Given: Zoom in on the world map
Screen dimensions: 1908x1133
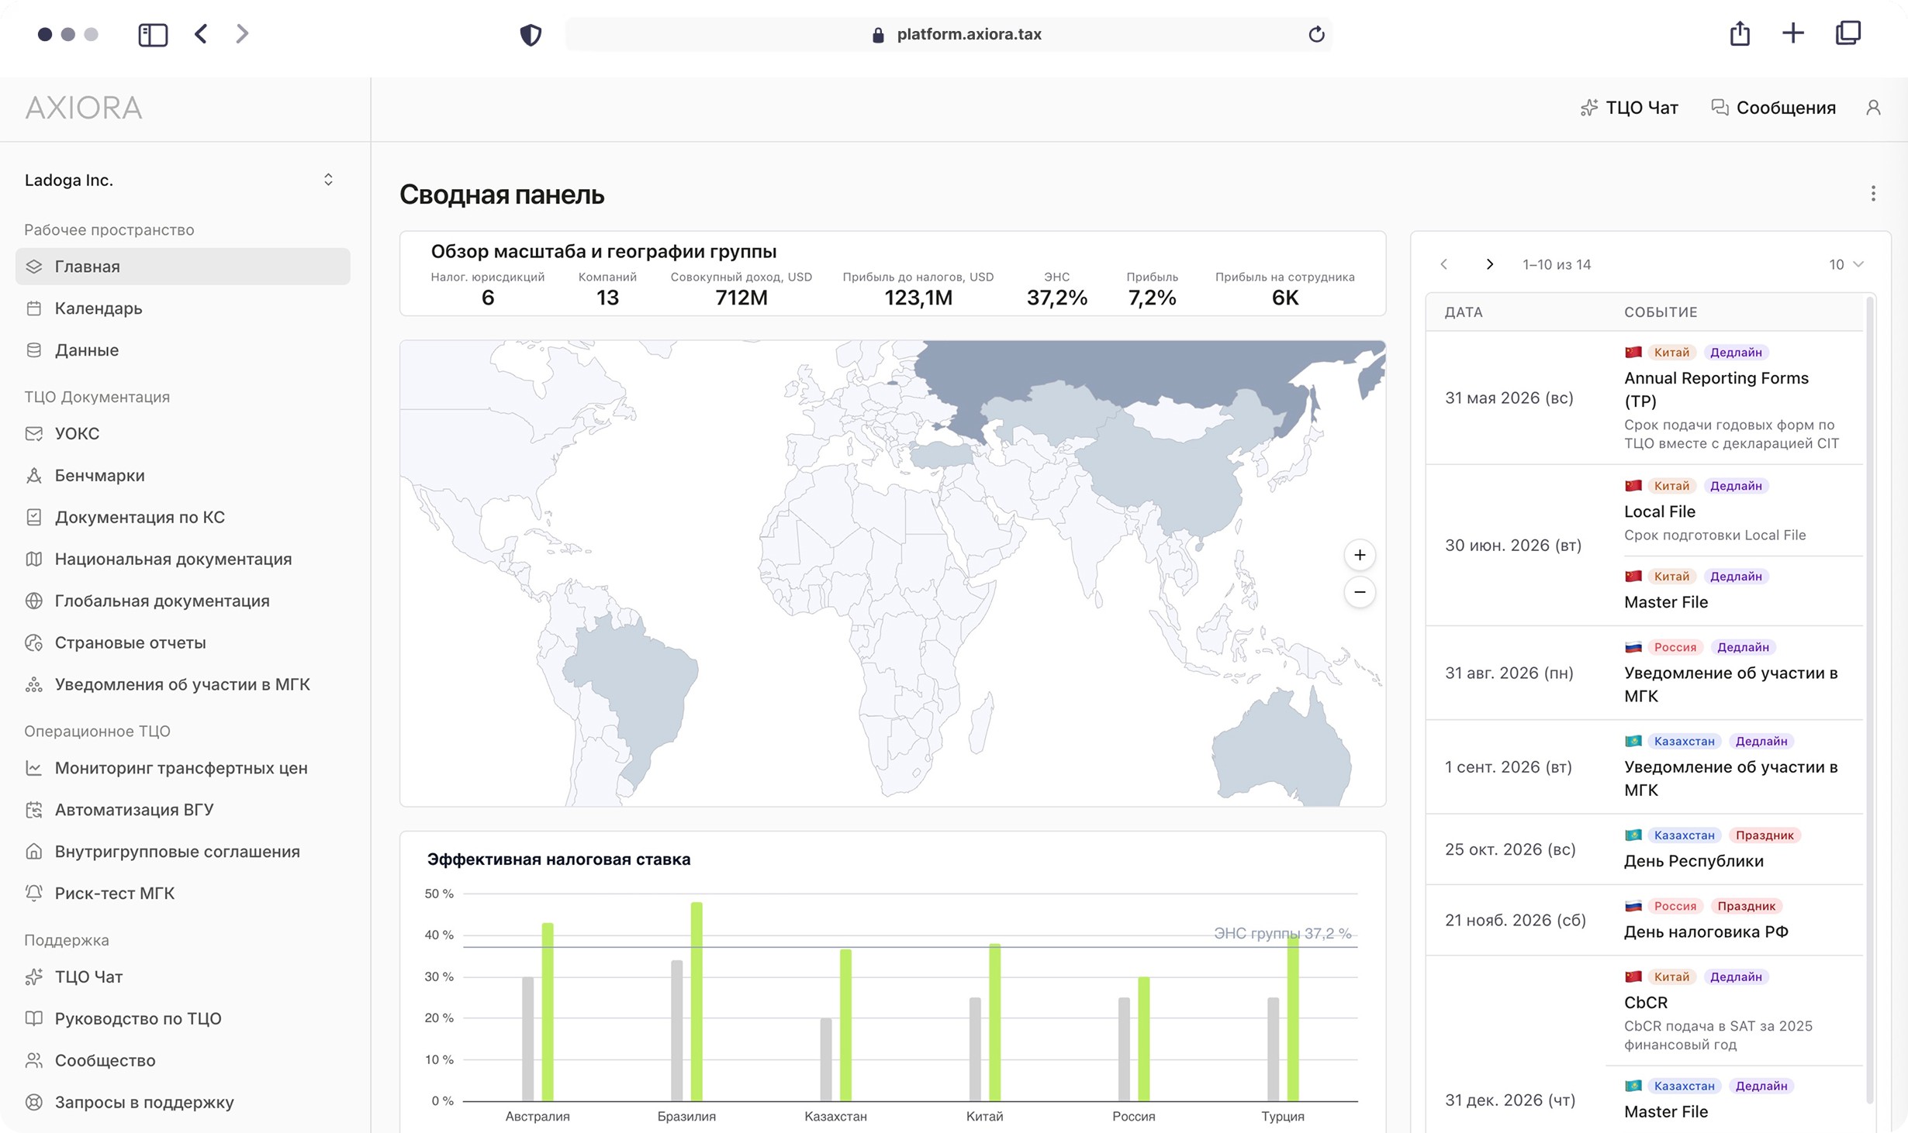Looking at the screenshot, I should (1360, 555).
